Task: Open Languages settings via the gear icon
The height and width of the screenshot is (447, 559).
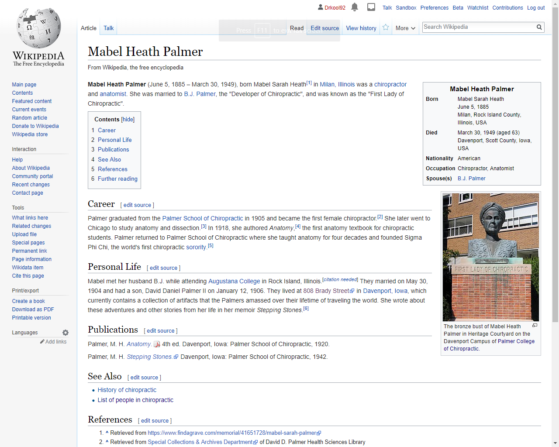Action: click(x=65, y=333)
